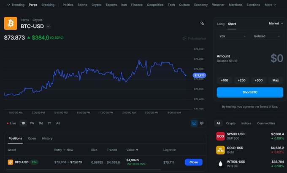Select the Short tab
The image size is (287, 173).
[232, 24]
